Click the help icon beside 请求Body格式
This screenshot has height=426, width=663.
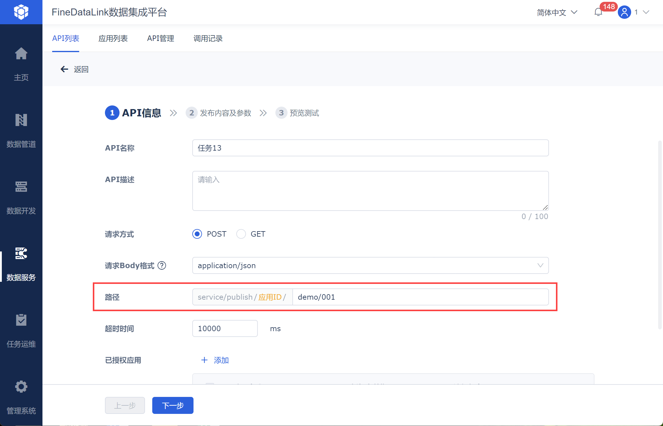pyautogui.click(x=162, y=265)
